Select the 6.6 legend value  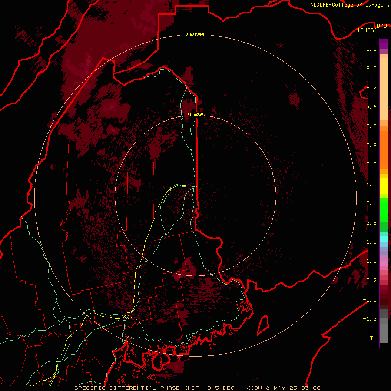pos(371,126)
